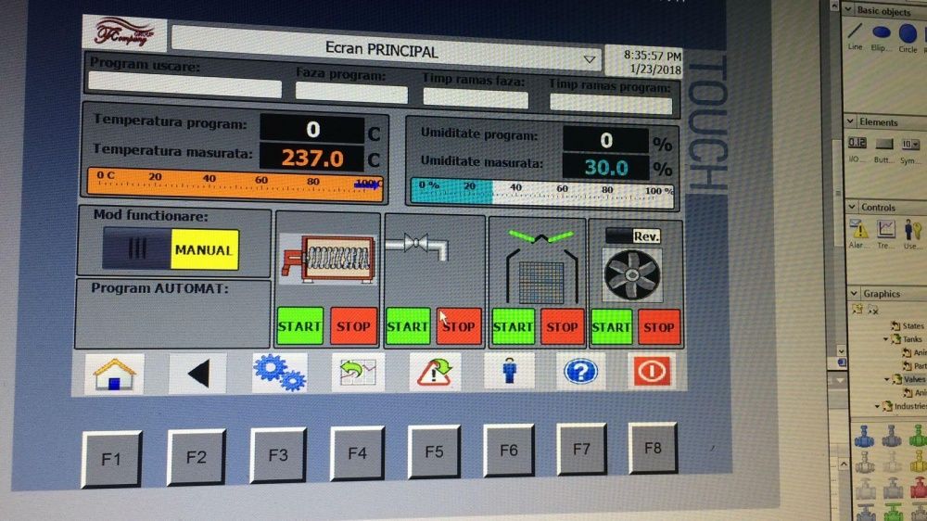927x521 pixels.
Task: Open the blue question mark help icon
Action: (x=580, y=372)
